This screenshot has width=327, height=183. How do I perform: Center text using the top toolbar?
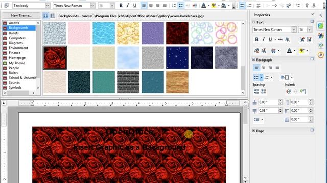(x=151, y=6)
